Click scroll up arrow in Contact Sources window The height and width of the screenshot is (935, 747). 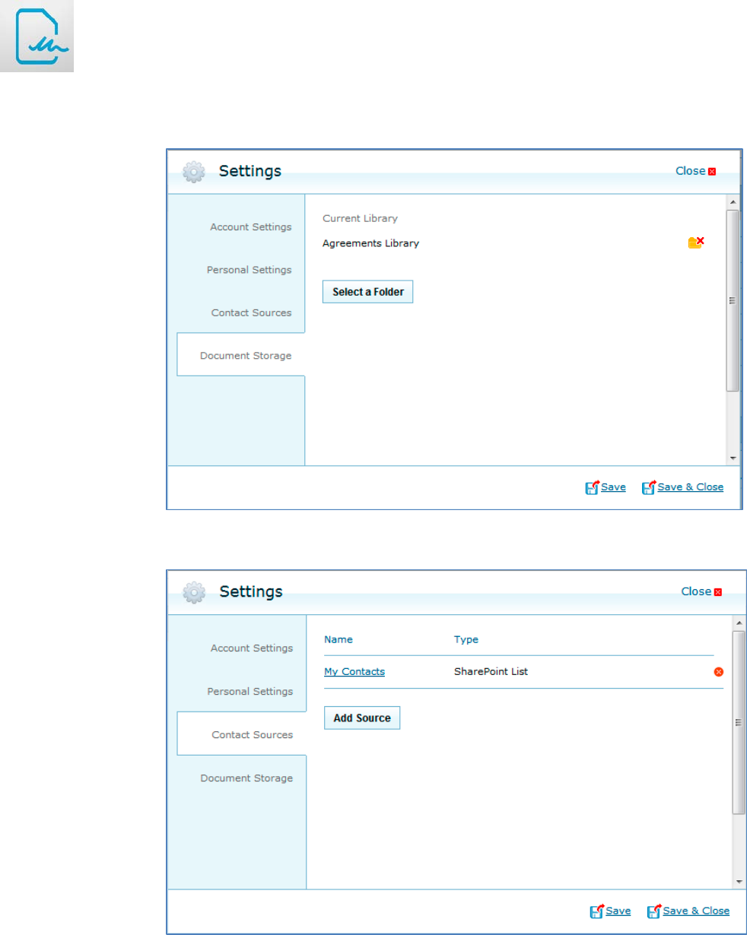point(738,623)
